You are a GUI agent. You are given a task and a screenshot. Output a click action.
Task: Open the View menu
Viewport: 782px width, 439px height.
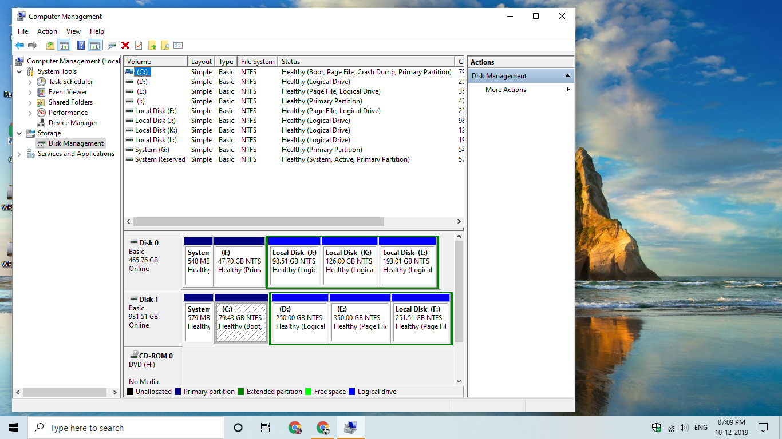pos(73,31)
